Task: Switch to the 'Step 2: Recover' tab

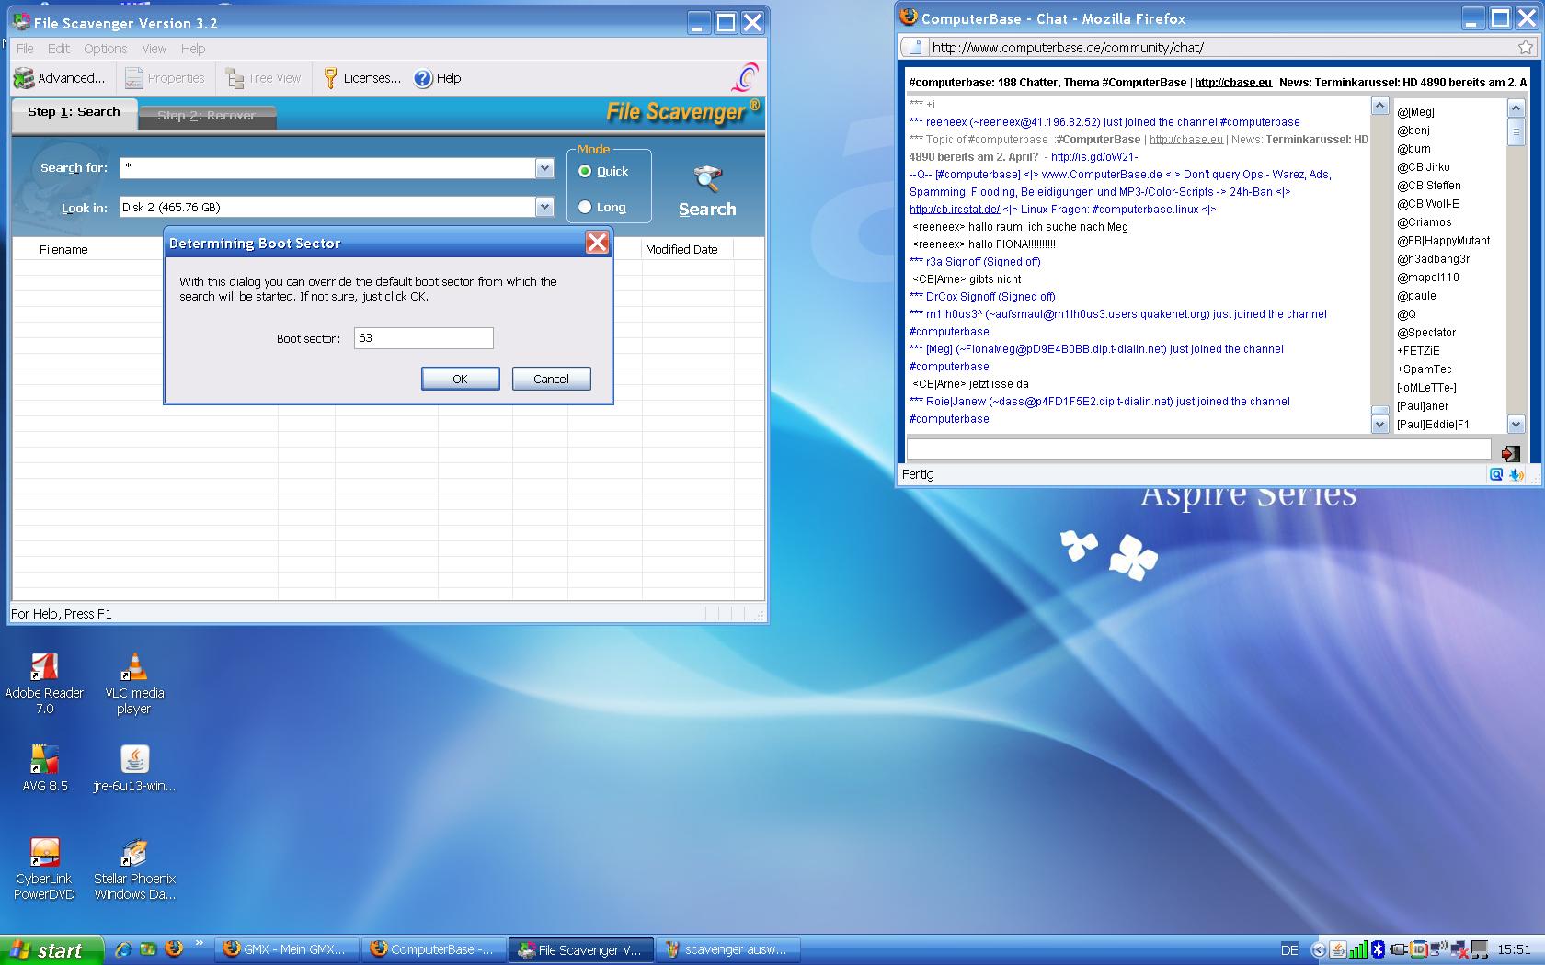Action: click(206, 116)
